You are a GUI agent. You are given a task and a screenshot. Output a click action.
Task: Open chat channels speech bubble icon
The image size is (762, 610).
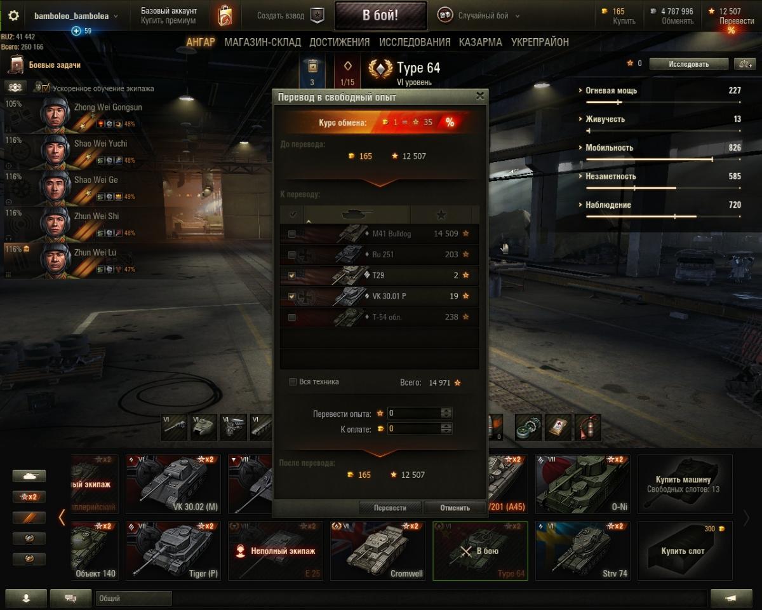click(x=70, y=598)
